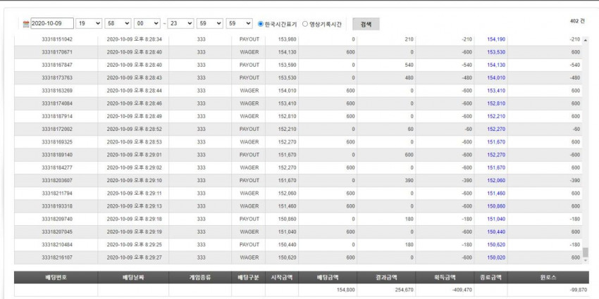Open start hour dropdown showing 19
This screenshot has height=299, width=599.
pos(89,23)
